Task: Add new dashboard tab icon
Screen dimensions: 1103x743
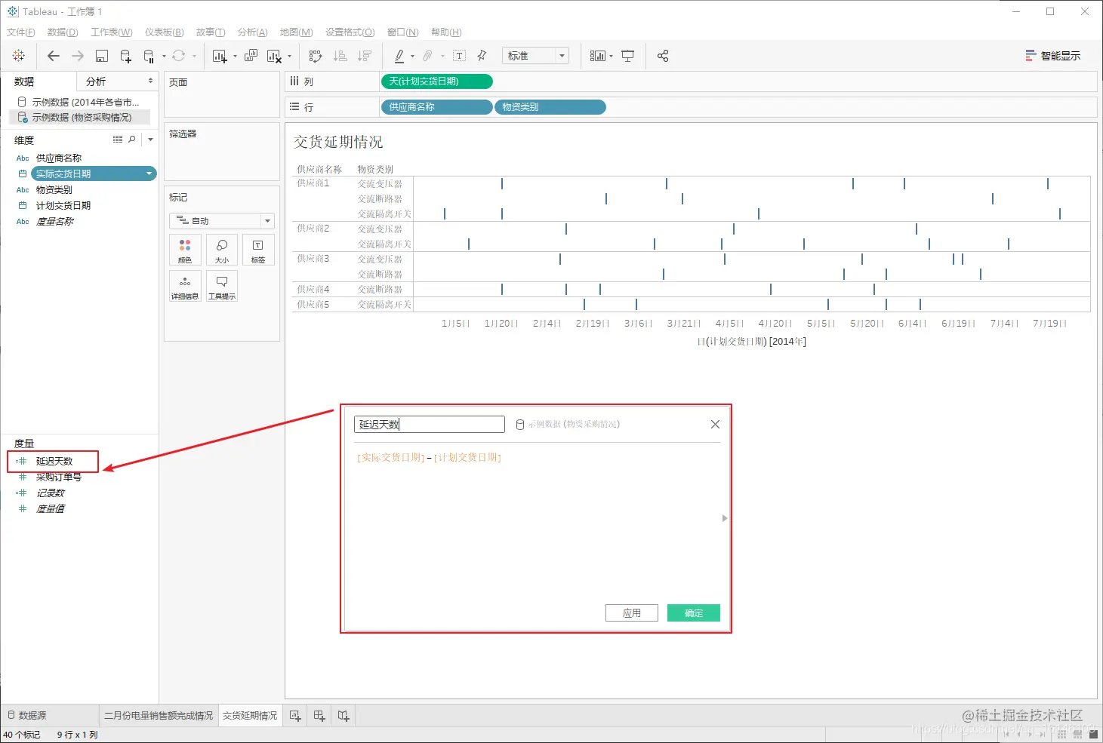Action: coord(319,716)
